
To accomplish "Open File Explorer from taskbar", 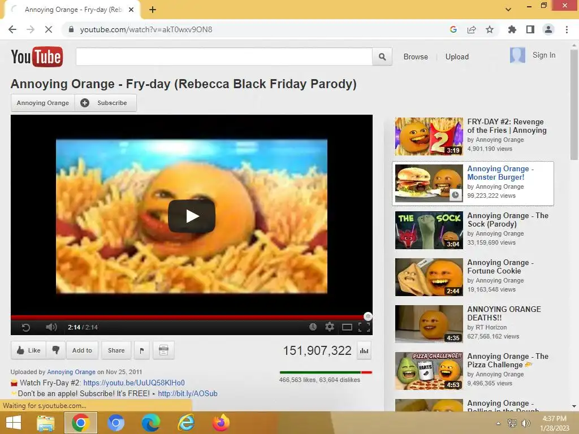I will pyautogui.click(x=46, y=423).
